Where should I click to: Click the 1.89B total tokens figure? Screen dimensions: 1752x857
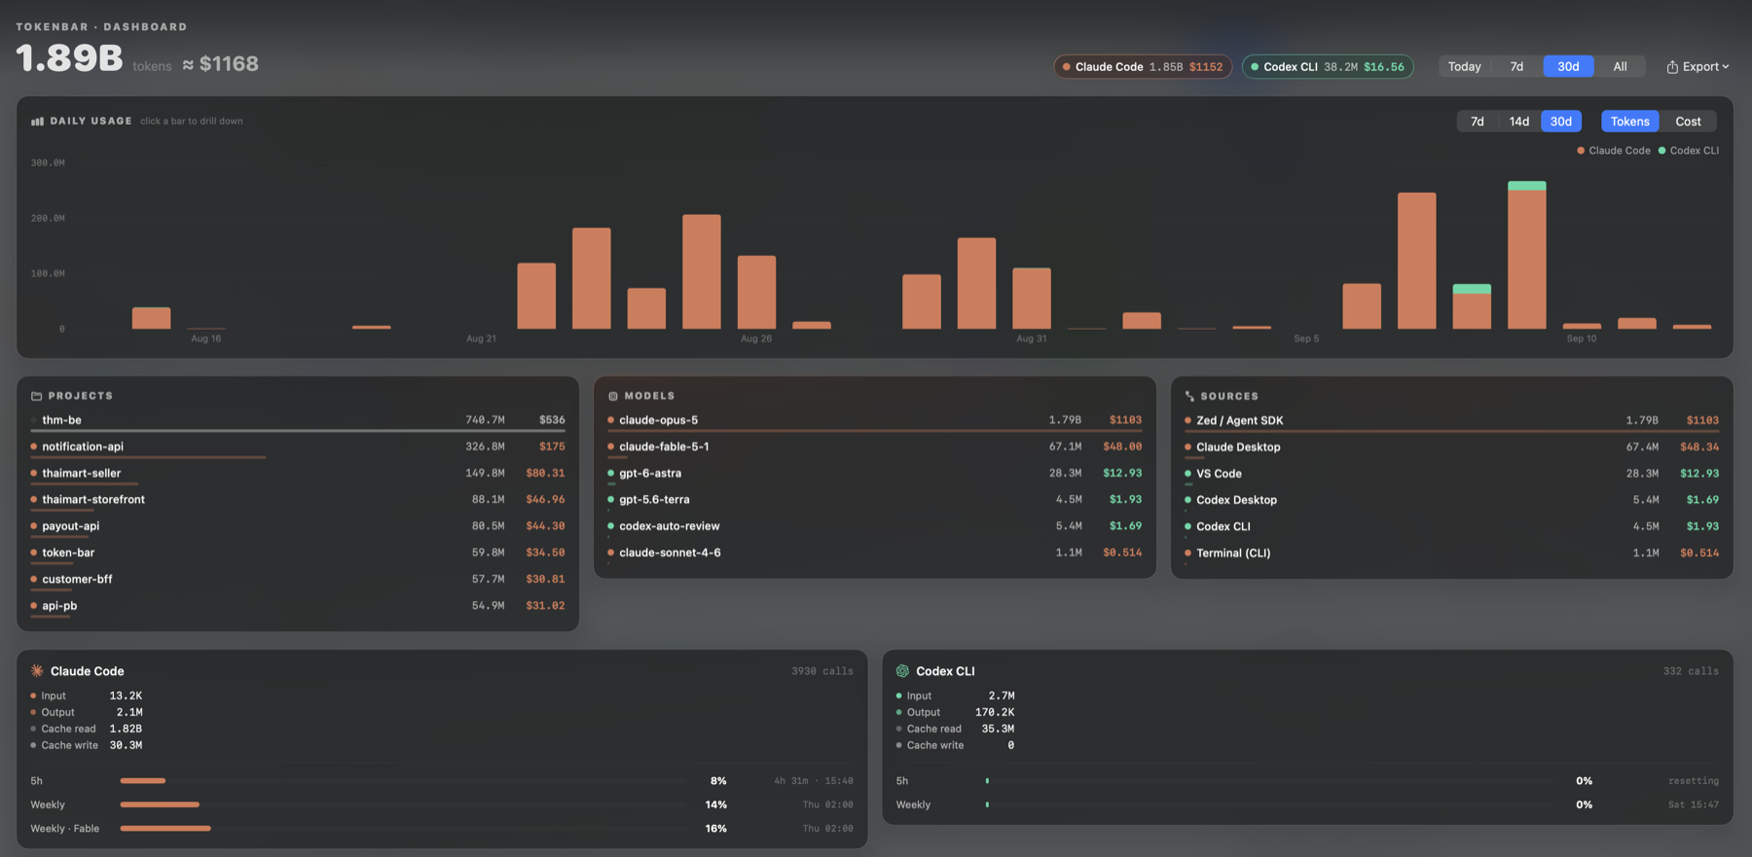69,58
